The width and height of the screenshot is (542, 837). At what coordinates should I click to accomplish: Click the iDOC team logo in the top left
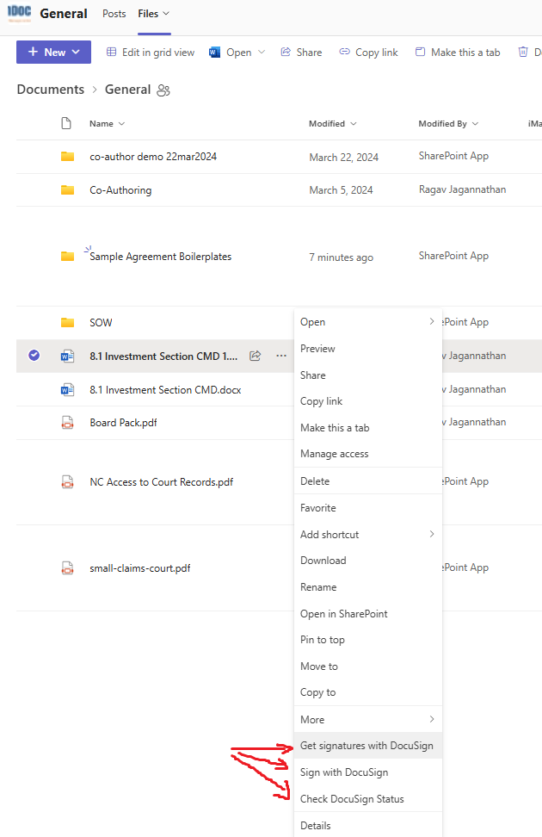pyautogui.click(x=18, y=13)
